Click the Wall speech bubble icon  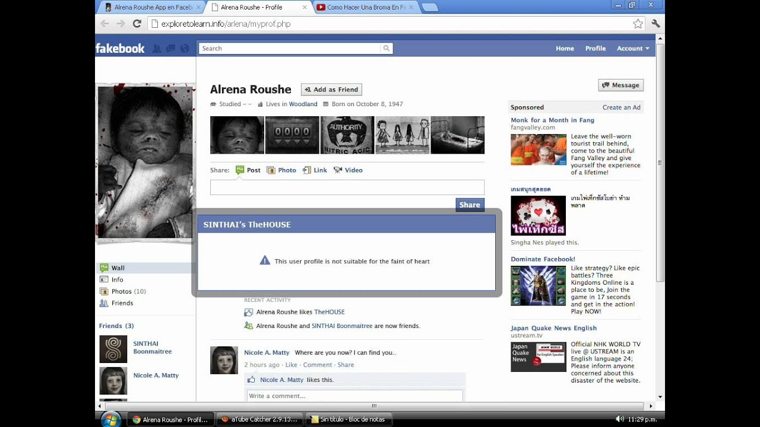pos(104,267)
